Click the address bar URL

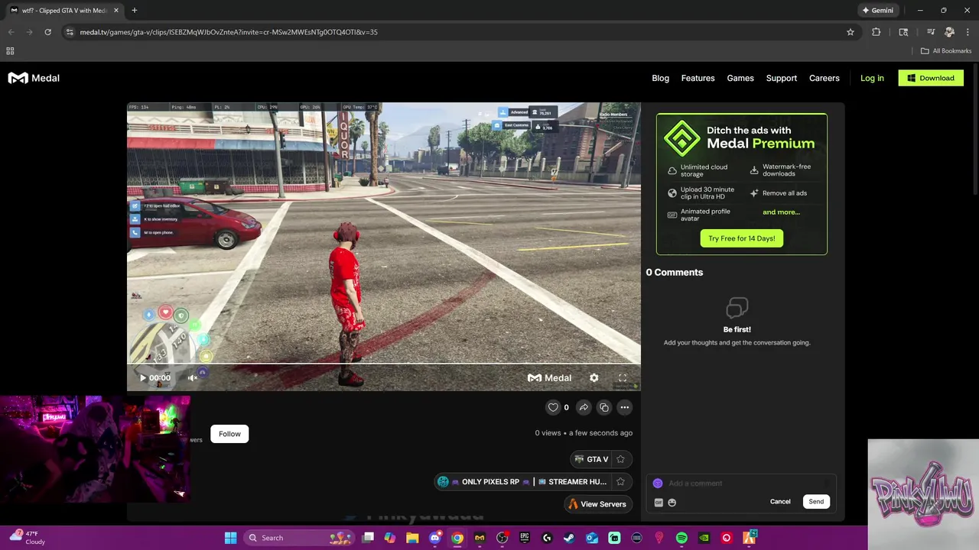coord(229,32)
